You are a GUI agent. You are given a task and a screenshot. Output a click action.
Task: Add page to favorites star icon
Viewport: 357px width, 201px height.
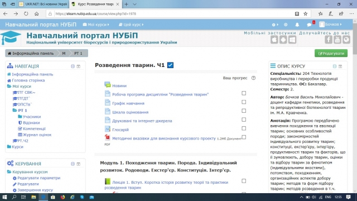click(x=306, y=13)
